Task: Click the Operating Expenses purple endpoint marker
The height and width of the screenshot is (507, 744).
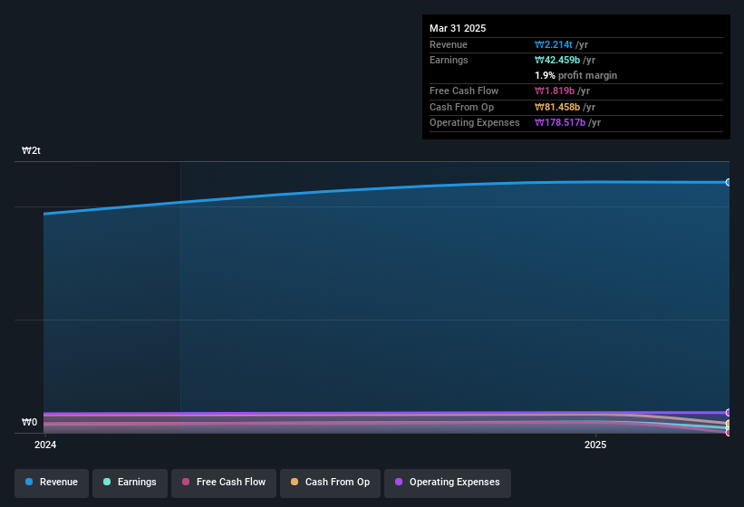Action: pos(729,412)
